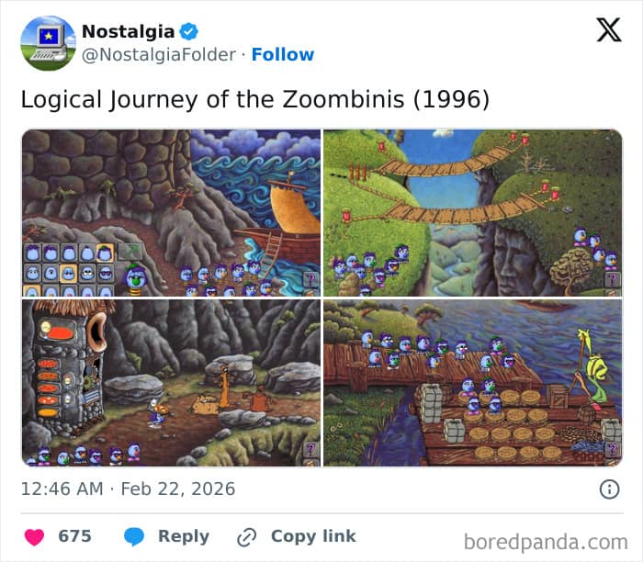Select the Copy link text
This screenshot has height=562, width=643.
(313, 537)
